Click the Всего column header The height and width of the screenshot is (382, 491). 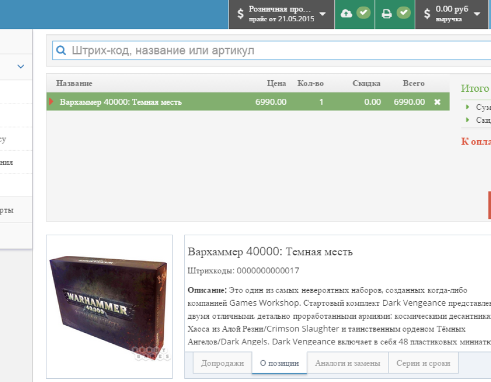coord(414,83)
